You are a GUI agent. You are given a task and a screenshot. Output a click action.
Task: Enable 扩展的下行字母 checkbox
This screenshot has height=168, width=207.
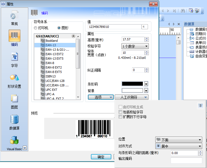[120, 117]
